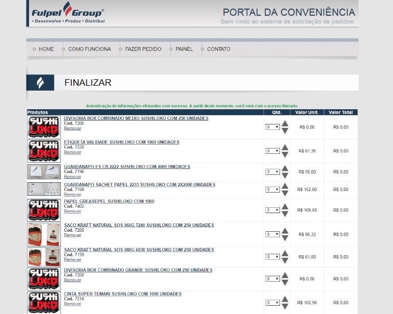Increase quantity for Guardanapo Sachet Papel 2233

click(x=285, y=186)
